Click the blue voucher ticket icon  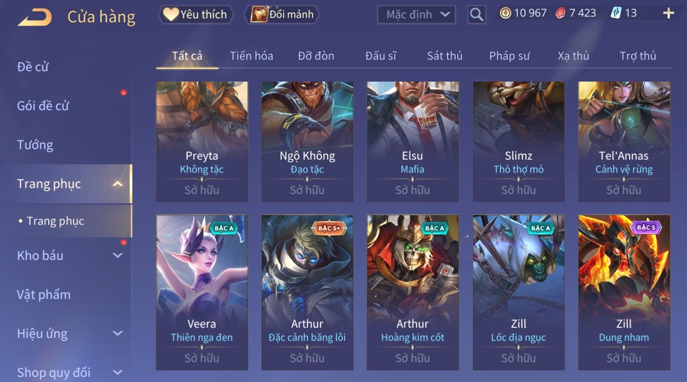click(616, 13)
